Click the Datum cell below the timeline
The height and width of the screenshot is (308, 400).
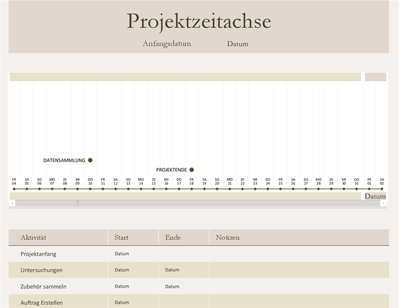(x=375, y=196)
